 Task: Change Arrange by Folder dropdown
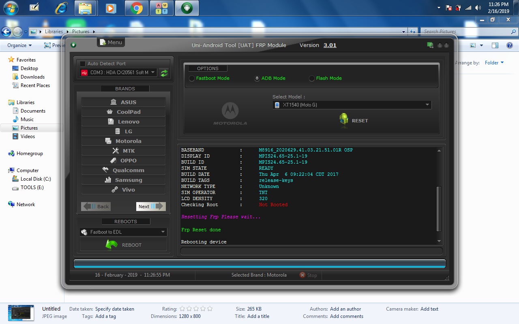[494, 63]
